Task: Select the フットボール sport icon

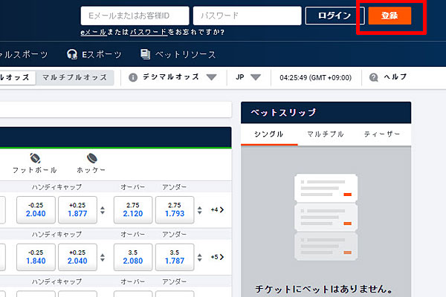Action: point(35,158)
